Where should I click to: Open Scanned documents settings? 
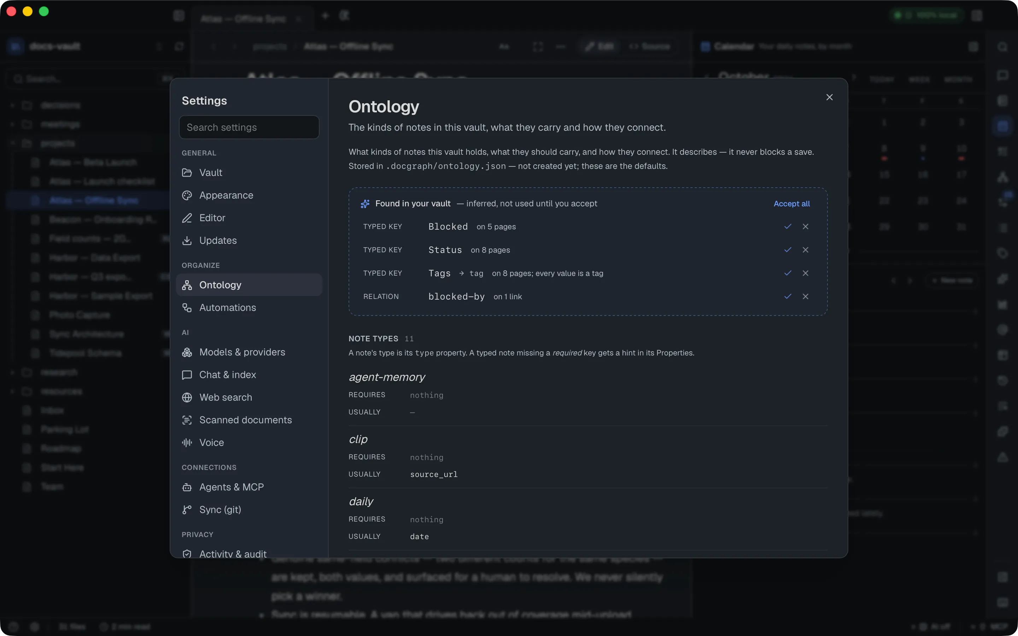click(x=249, y=420)
